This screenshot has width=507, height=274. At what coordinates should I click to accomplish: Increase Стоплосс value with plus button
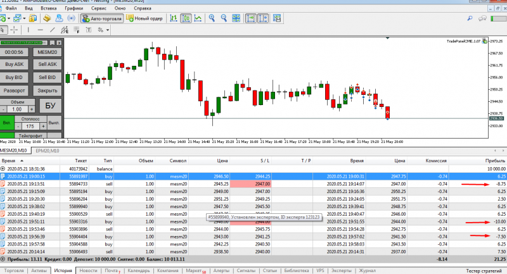[43, 127]
